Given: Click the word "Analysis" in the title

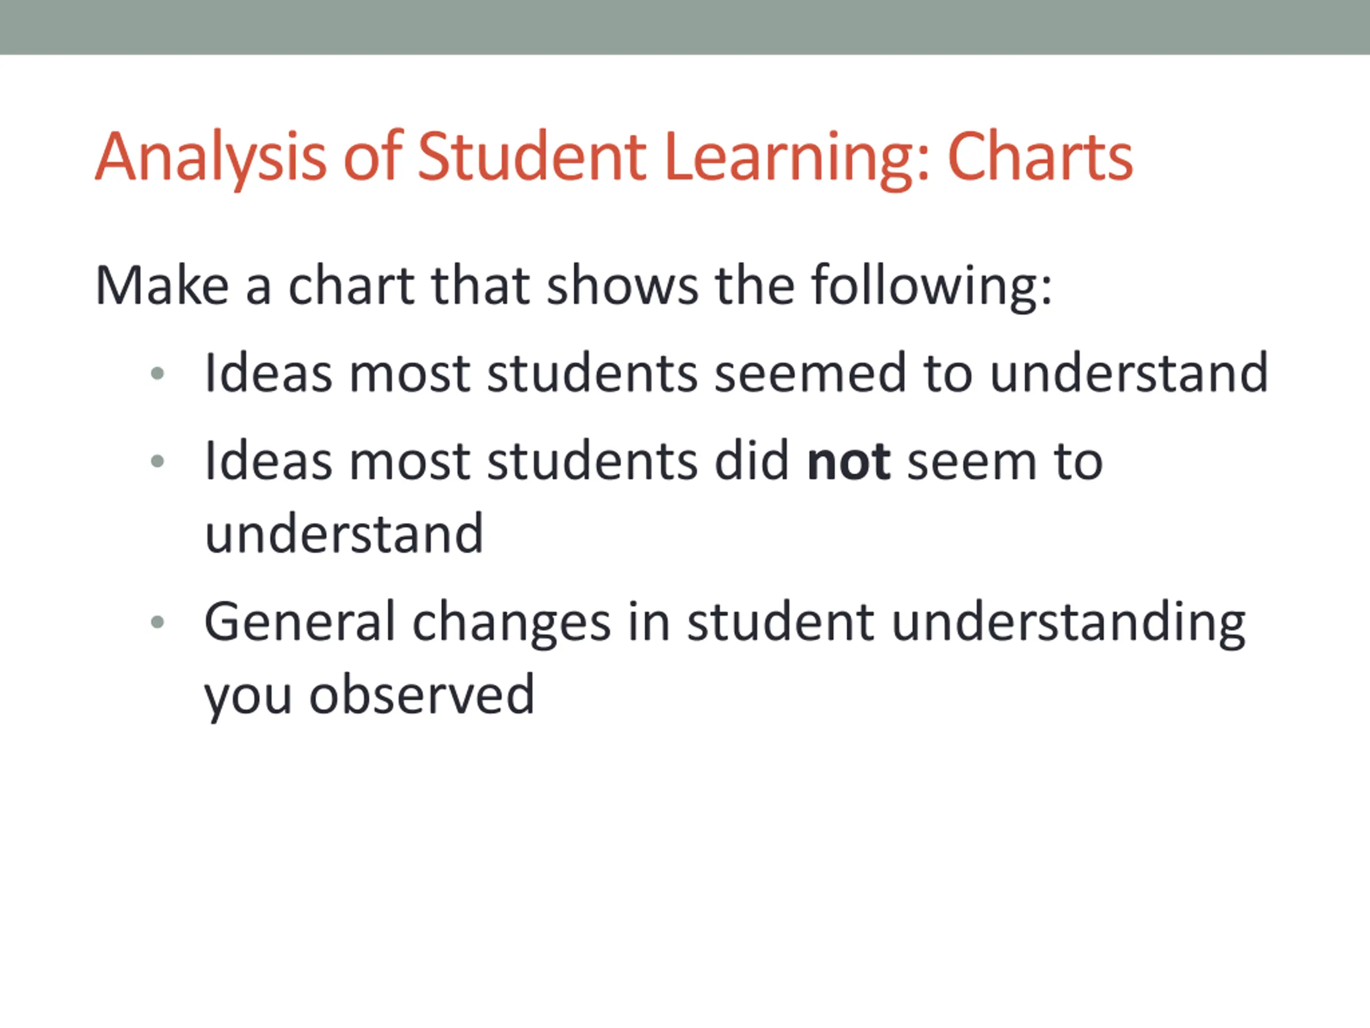Looking at the screenshot, I should (x=210, y=157).
